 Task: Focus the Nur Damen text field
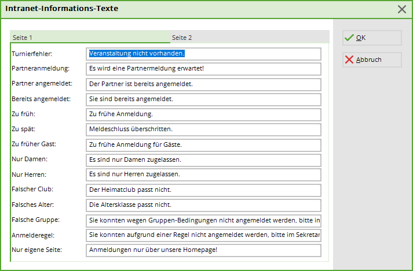[x=203, y=159]
